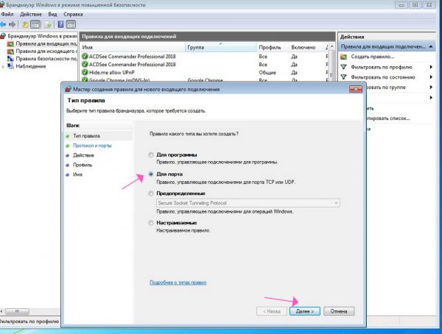Click the rules list scrollbar up arrow
Image resolution: width=442 pixels, height=334 pixels.
(332, 46)
